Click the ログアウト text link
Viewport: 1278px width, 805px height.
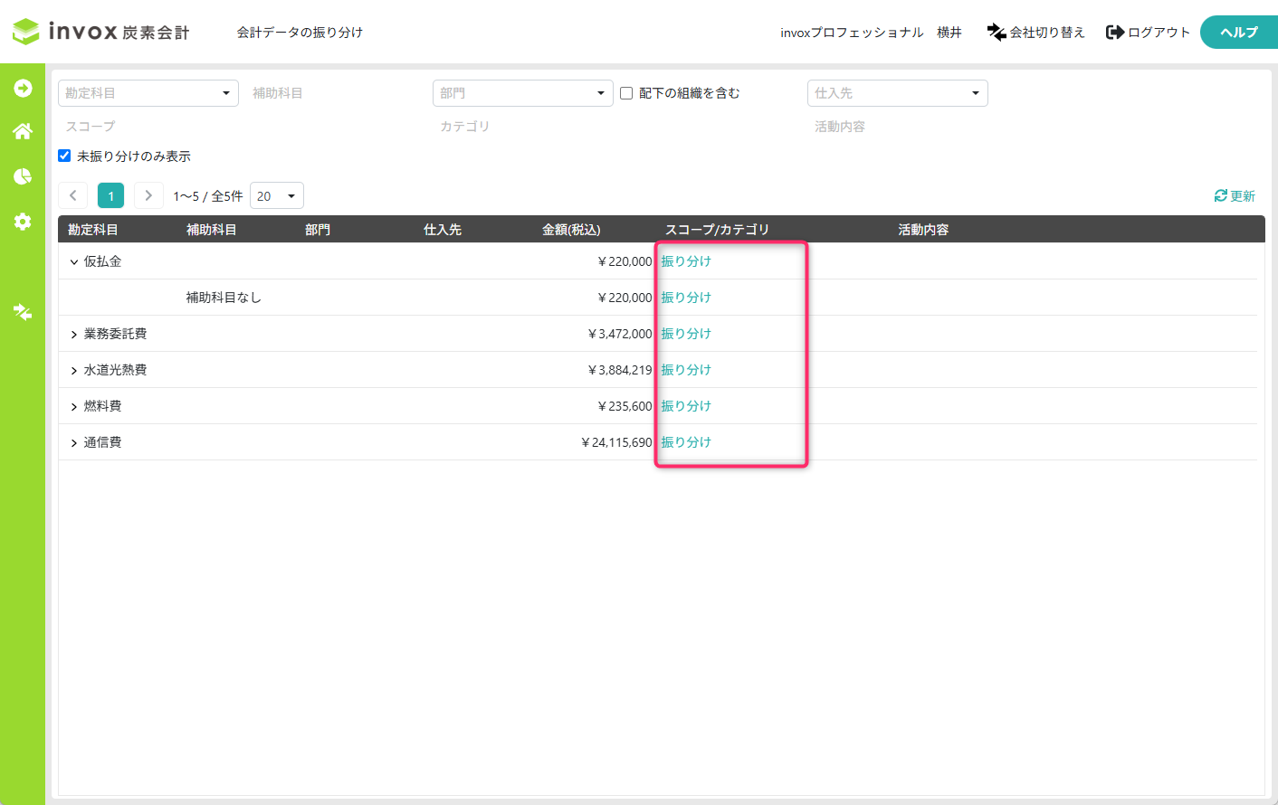coord(1159,33)
